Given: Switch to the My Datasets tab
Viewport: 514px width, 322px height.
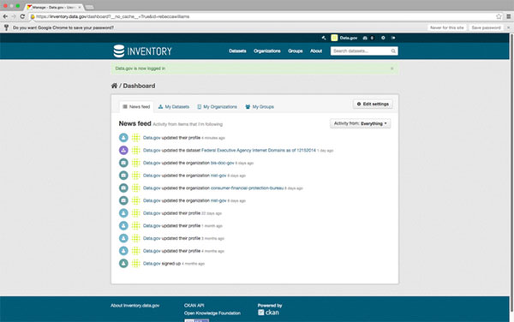Looking at the screenshot, I should click(x=174, y=107).
